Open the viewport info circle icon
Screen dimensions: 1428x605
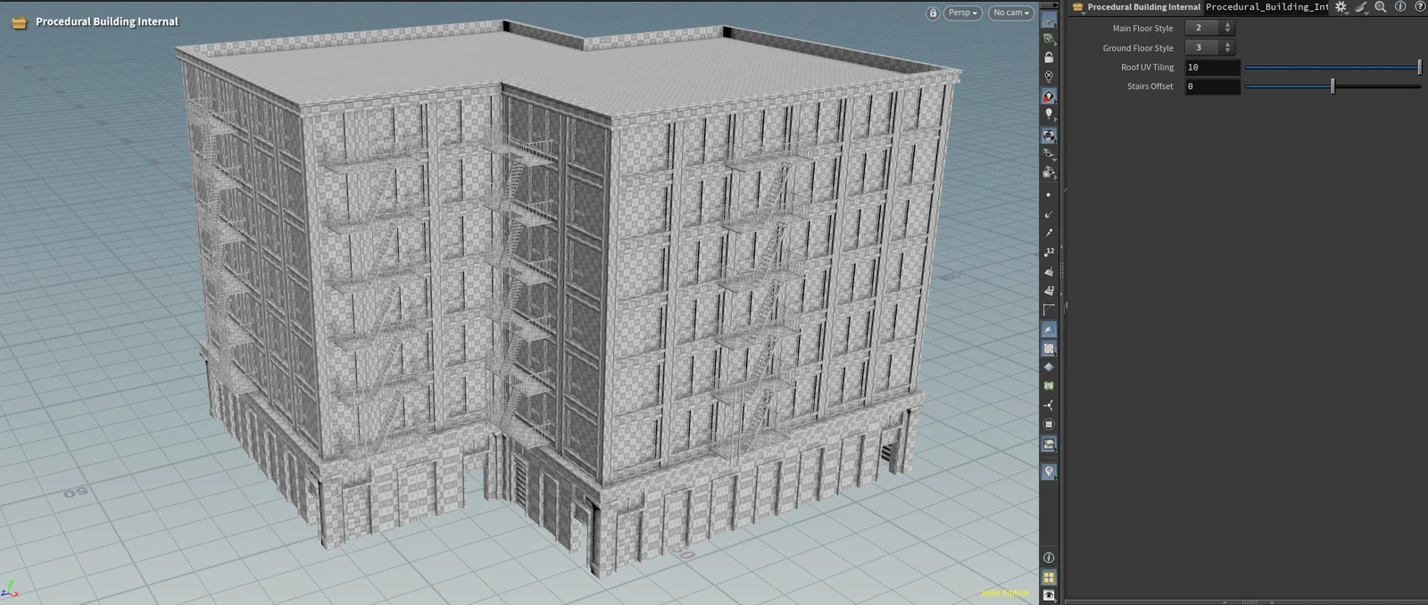point(1049,558)
